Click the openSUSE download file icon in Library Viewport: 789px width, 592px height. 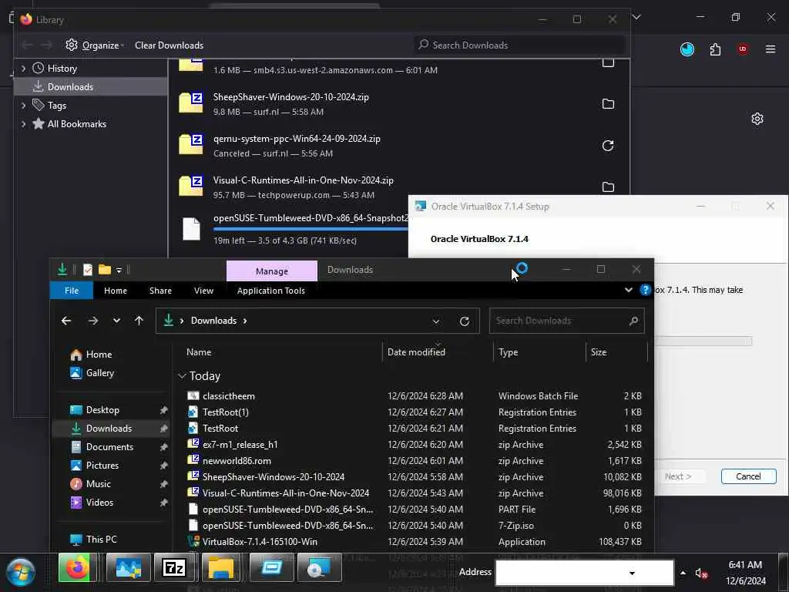[191, 229]
